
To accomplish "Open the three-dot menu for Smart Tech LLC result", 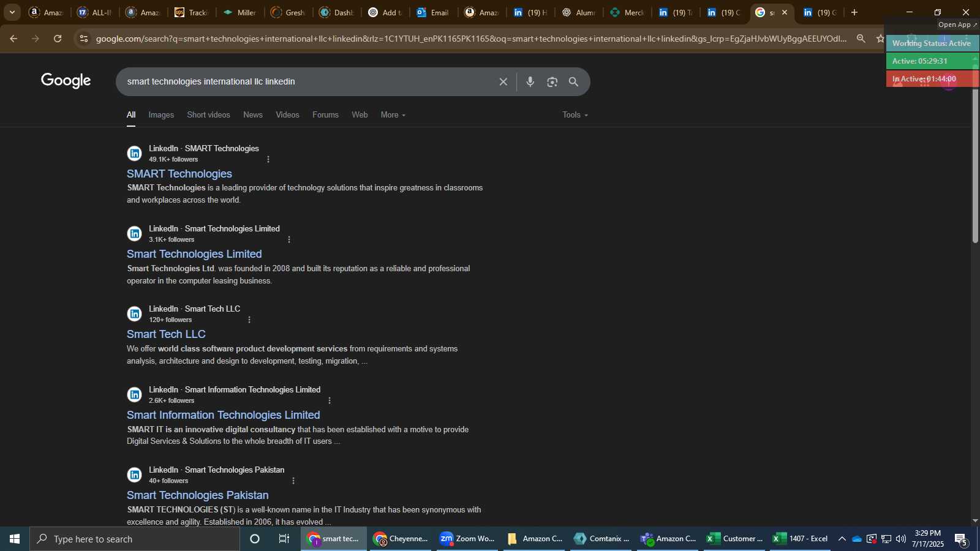I will (x=249, y=320).
